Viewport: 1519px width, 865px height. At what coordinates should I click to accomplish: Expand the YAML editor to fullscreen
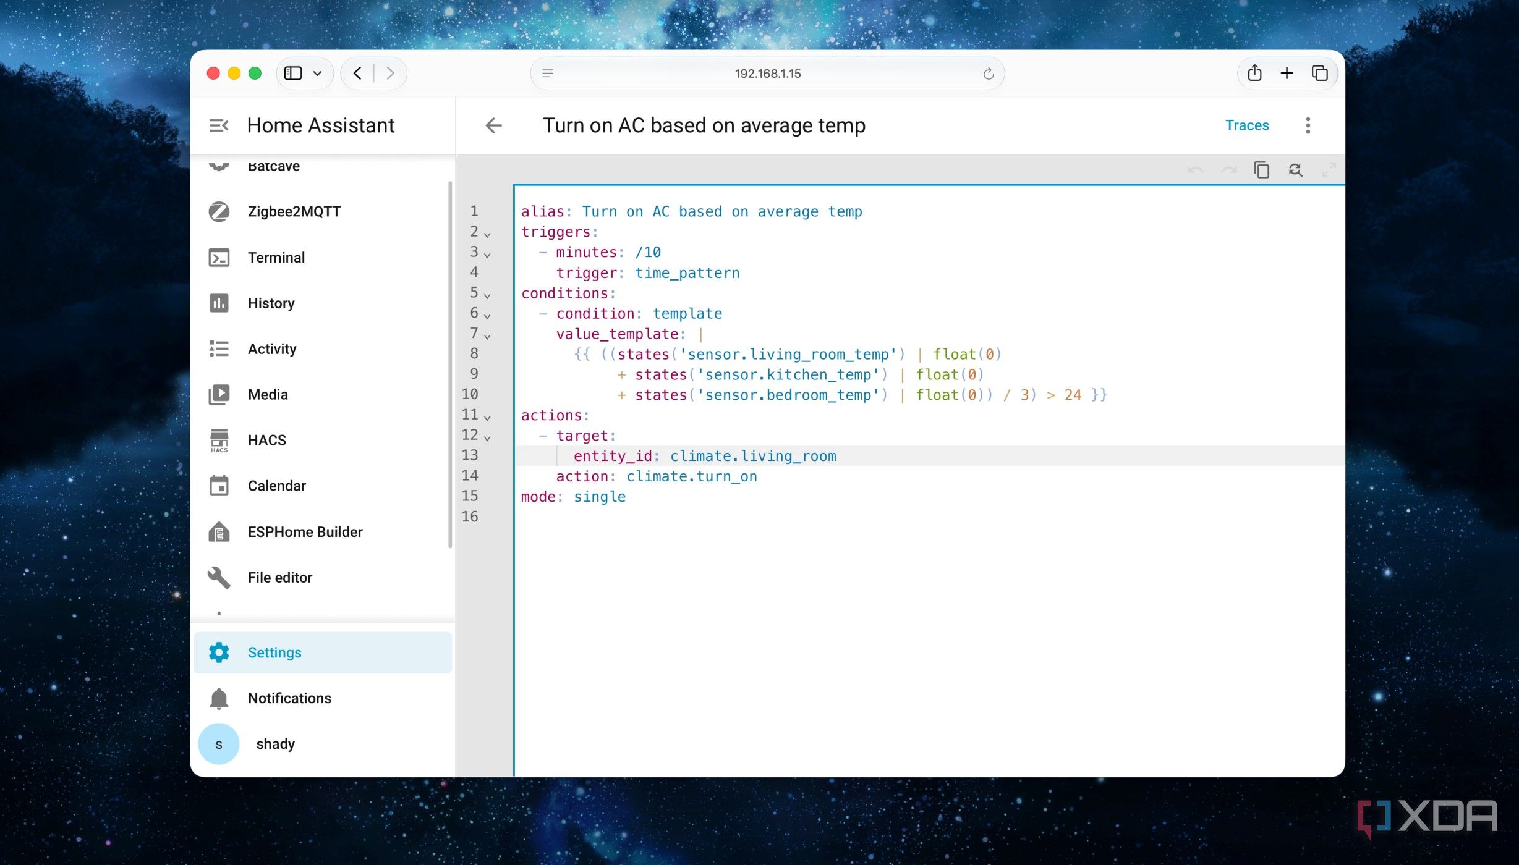coord(1329,169)
